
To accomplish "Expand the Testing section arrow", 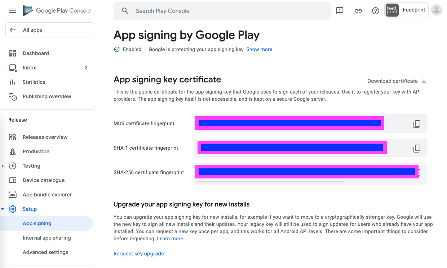I will (3, 166).
